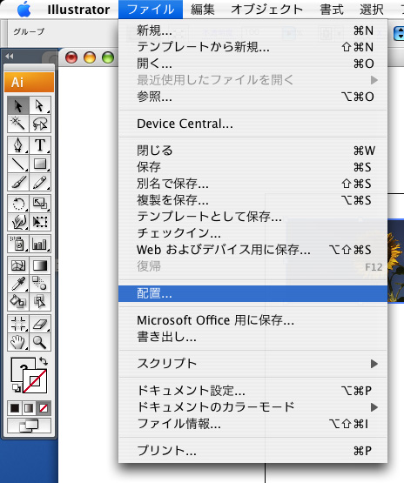The image size is (404, 483).
Task: Select the Live Paint Selection tool
Action: 40,302
